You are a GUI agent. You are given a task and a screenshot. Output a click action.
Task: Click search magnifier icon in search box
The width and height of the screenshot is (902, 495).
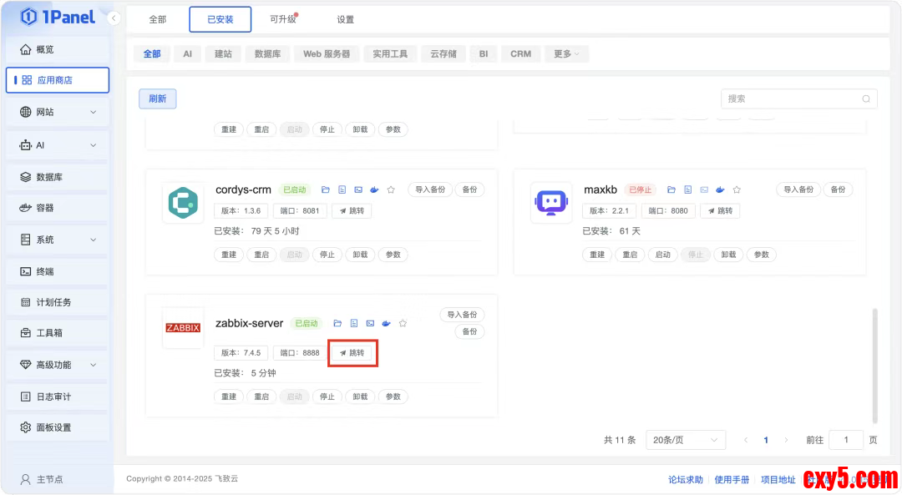pyautogui.click(x=866, y=98)
